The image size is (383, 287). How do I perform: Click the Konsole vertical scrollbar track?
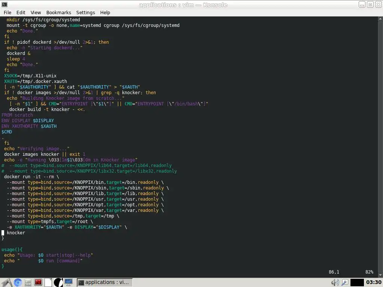click(380, 146)
